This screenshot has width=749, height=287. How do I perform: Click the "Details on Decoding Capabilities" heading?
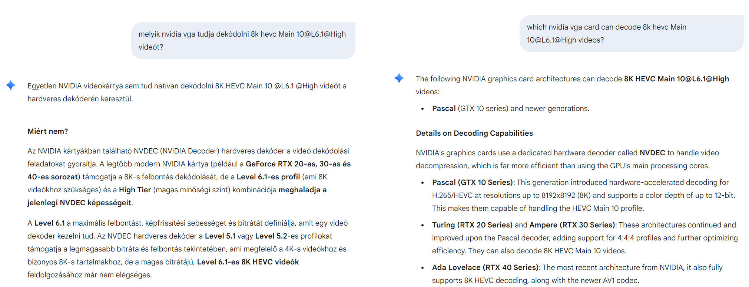[474, 133]
